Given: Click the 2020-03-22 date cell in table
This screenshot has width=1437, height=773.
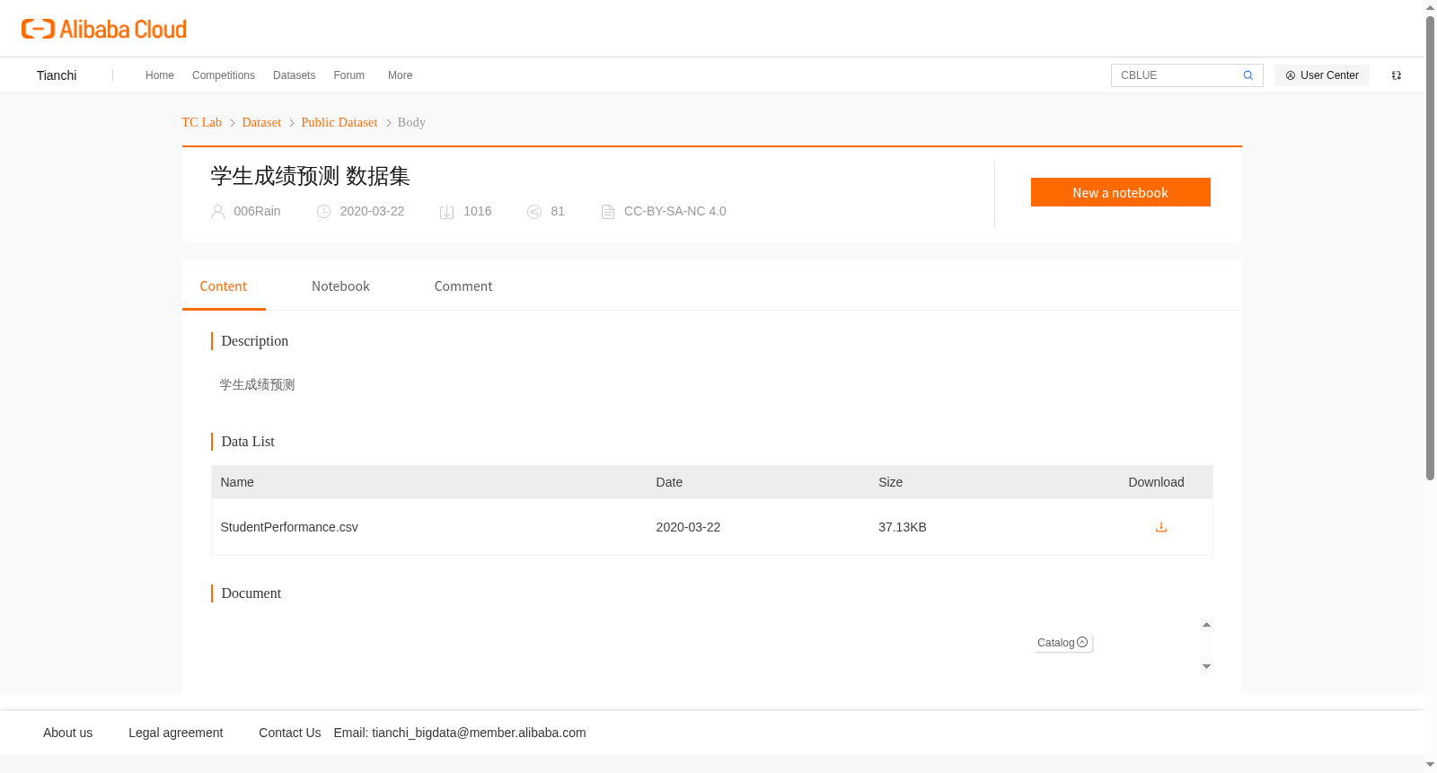Looking at the screenshot, I should [688, 527].
